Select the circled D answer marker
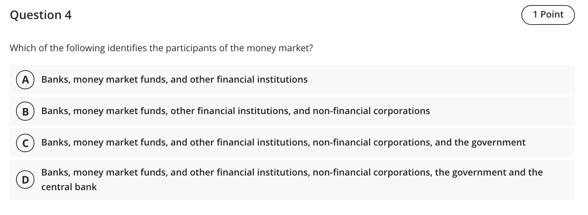Screen dimensions: 588x215 click(x=25, y=180)
